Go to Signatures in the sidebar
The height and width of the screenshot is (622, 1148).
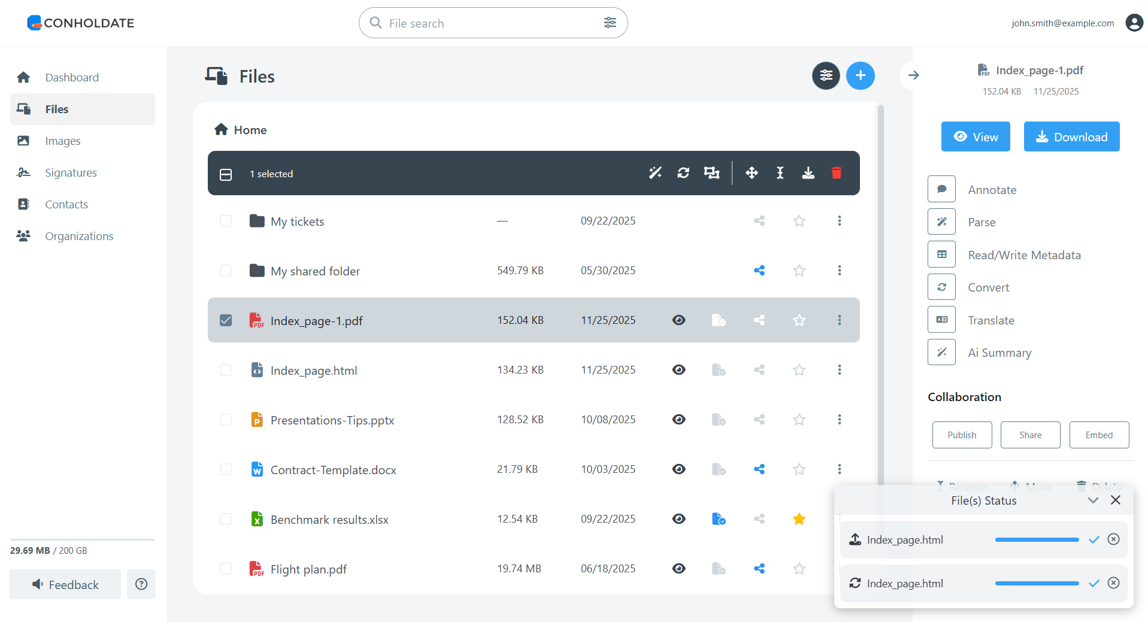click(71, 172)
